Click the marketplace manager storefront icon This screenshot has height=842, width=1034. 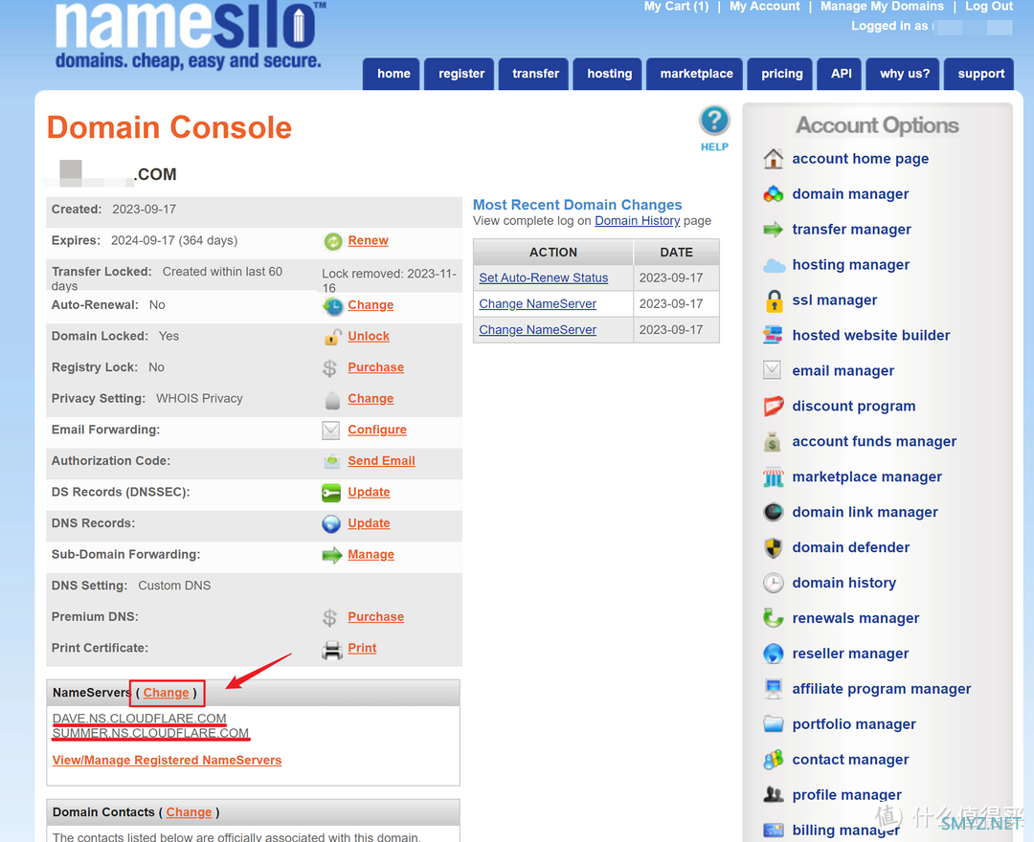pyautogui.click(x=773, y=477)
